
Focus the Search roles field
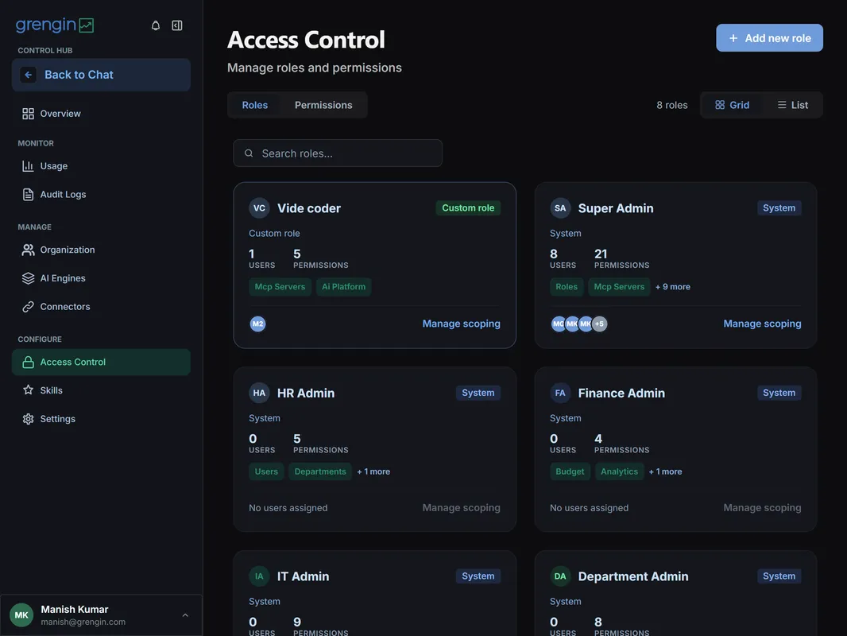point(338,153)
